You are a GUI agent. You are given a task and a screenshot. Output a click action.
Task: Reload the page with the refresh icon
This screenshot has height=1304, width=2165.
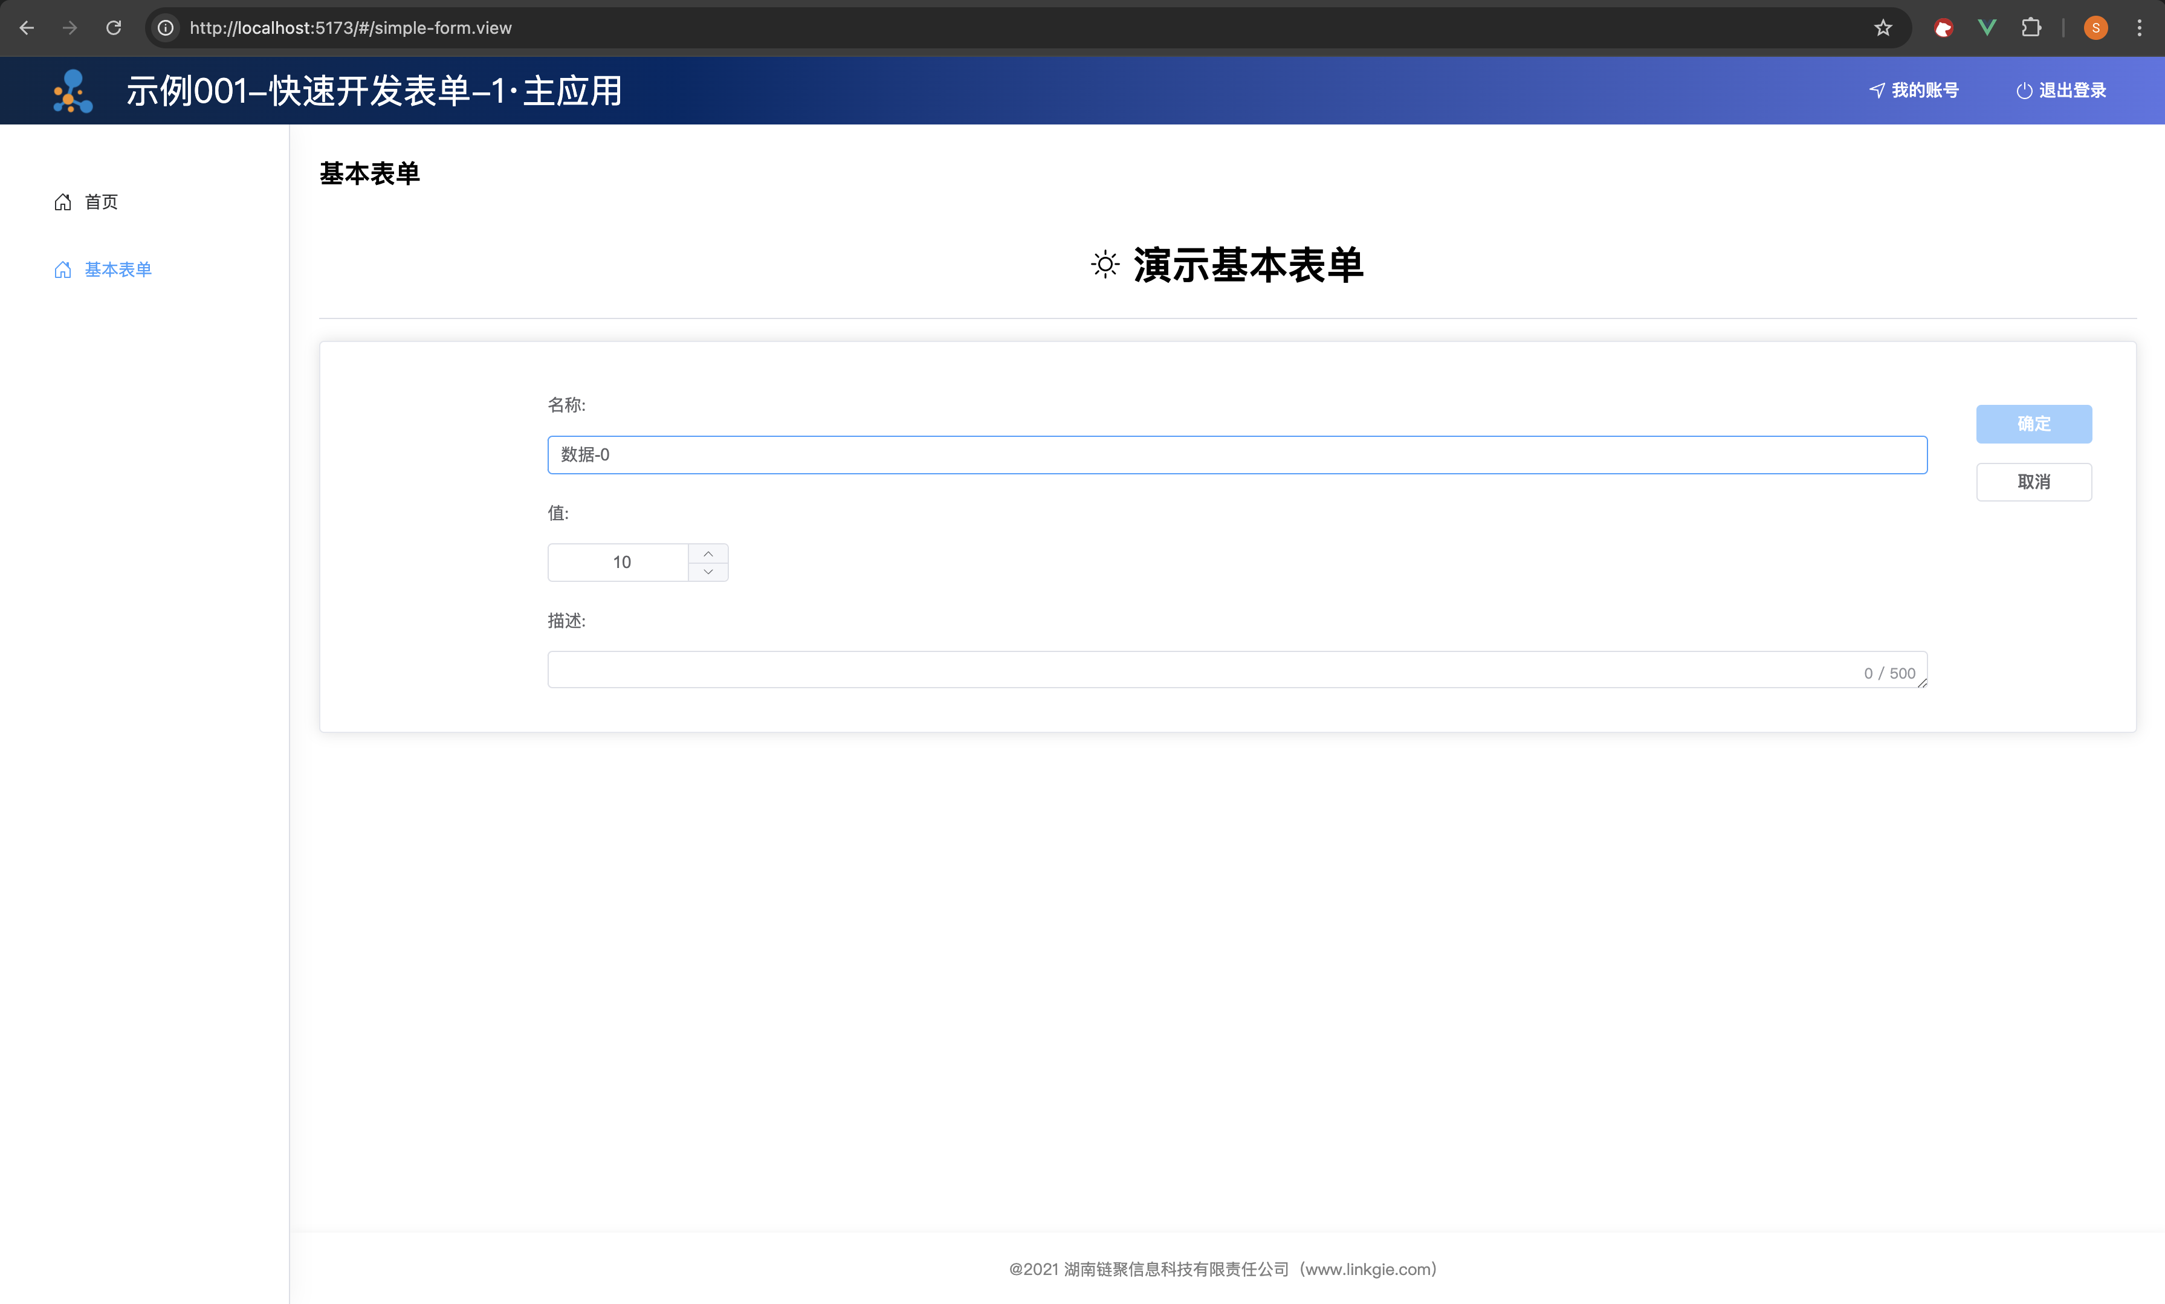click(114, 28)
